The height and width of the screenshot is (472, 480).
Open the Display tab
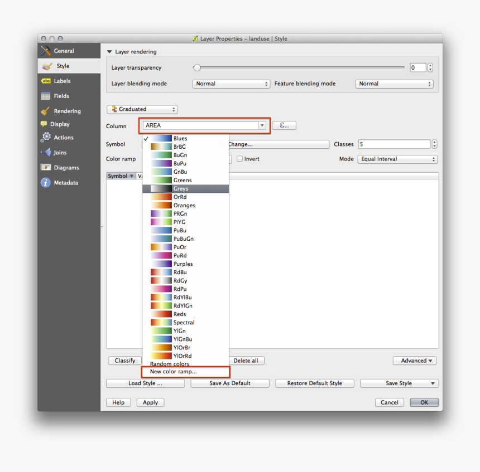69,124
